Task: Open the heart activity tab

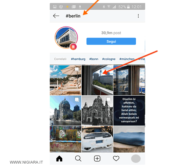Action: tap(116, 159)
